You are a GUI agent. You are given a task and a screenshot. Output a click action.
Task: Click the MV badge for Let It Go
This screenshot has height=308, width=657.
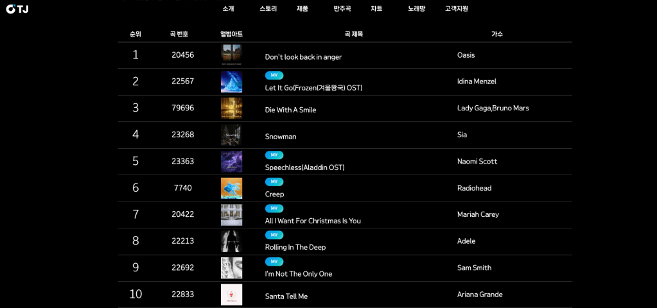[x=274, y=75]
